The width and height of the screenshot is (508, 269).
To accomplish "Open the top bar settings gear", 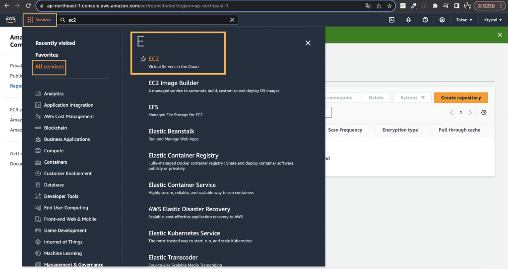I will click(x=442, y=20).
